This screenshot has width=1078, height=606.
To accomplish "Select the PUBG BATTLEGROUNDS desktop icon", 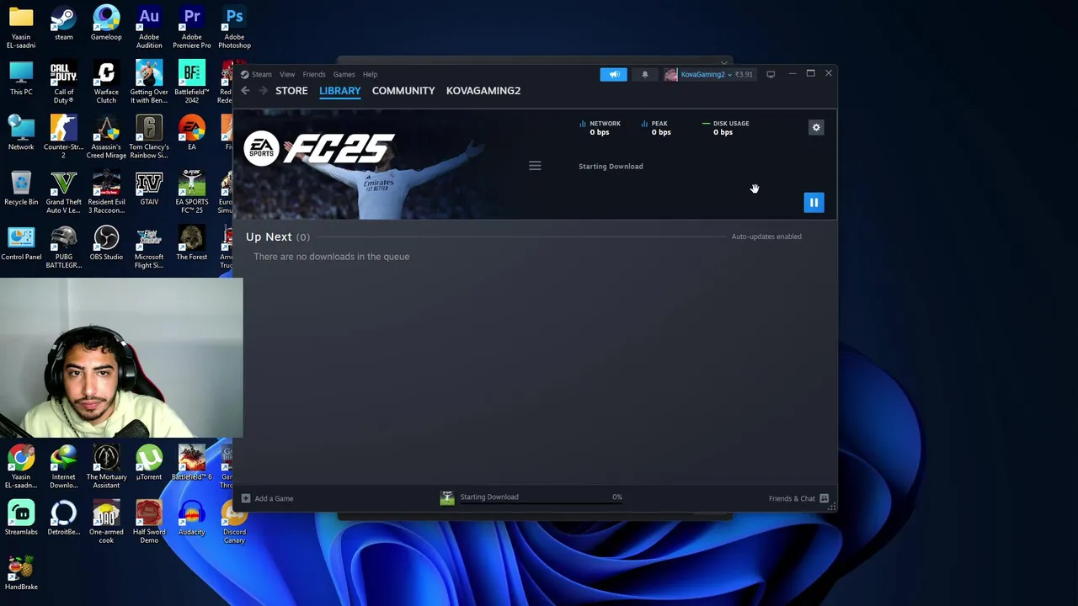I will click(63, 247).
